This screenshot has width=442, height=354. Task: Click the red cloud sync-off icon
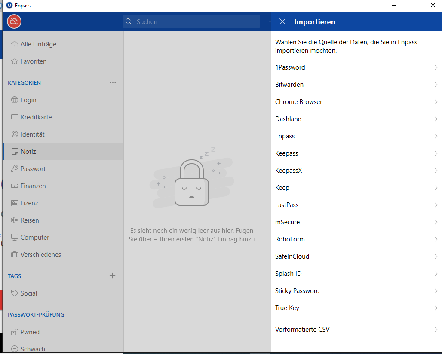click(14, 21)
